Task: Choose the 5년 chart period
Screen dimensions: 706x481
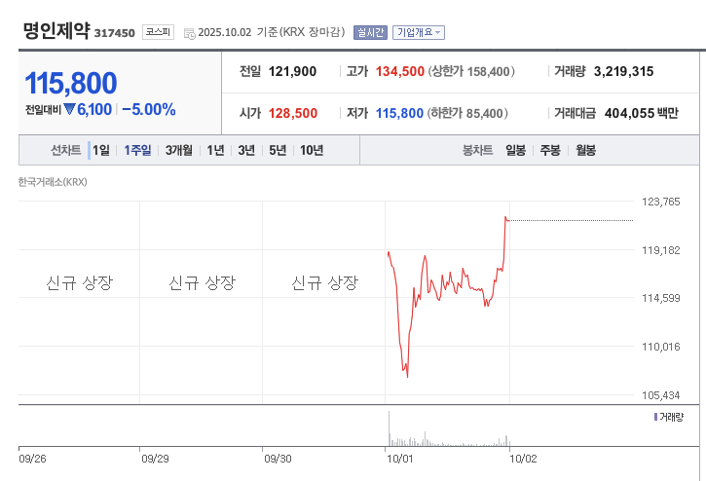Action: coord(278,150)
